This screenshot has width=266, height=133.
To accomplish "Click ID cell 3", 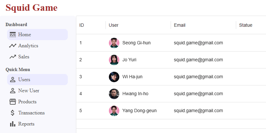I will 81,77.
